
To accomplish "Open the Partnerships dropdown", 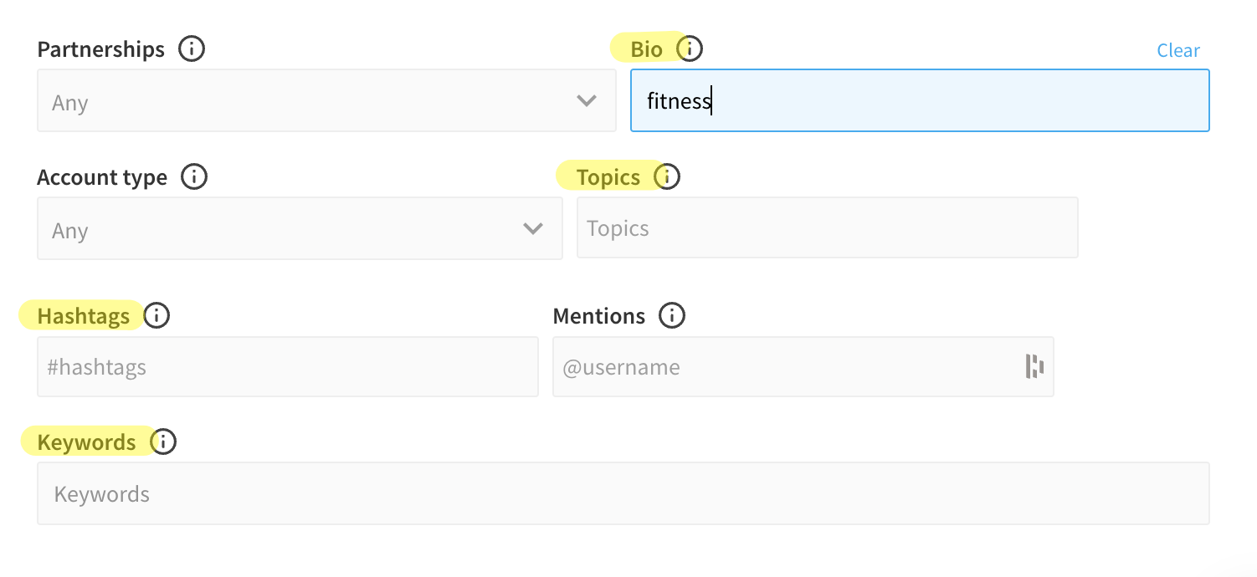I will [x=326, y=101].
